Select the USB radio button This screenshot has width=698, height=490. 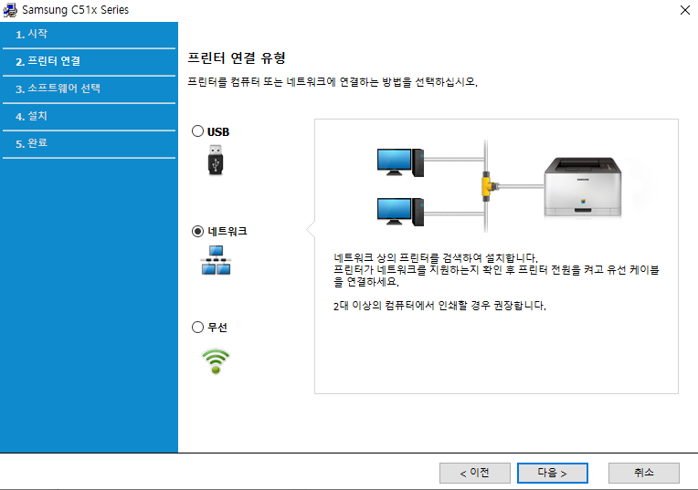click(x=197, y=131)
